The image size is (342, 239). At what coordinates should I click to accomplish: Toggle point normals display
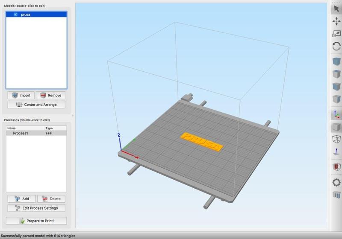point(336,152)
